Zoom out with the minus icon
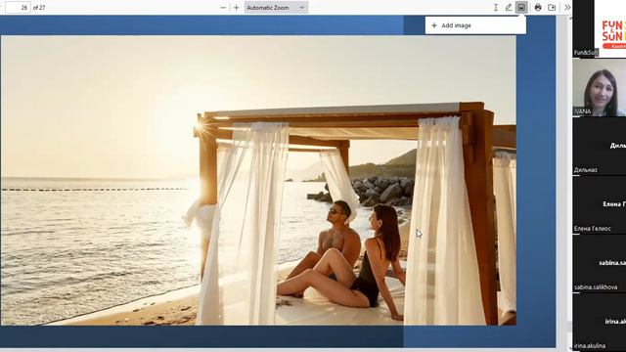 tap(223, 8)
